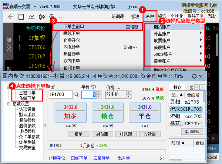The height and width of the screenshot is (164, 222).
Task: Click the lightning quick-order toolbar icon
Action: click(x=51, y=16)
